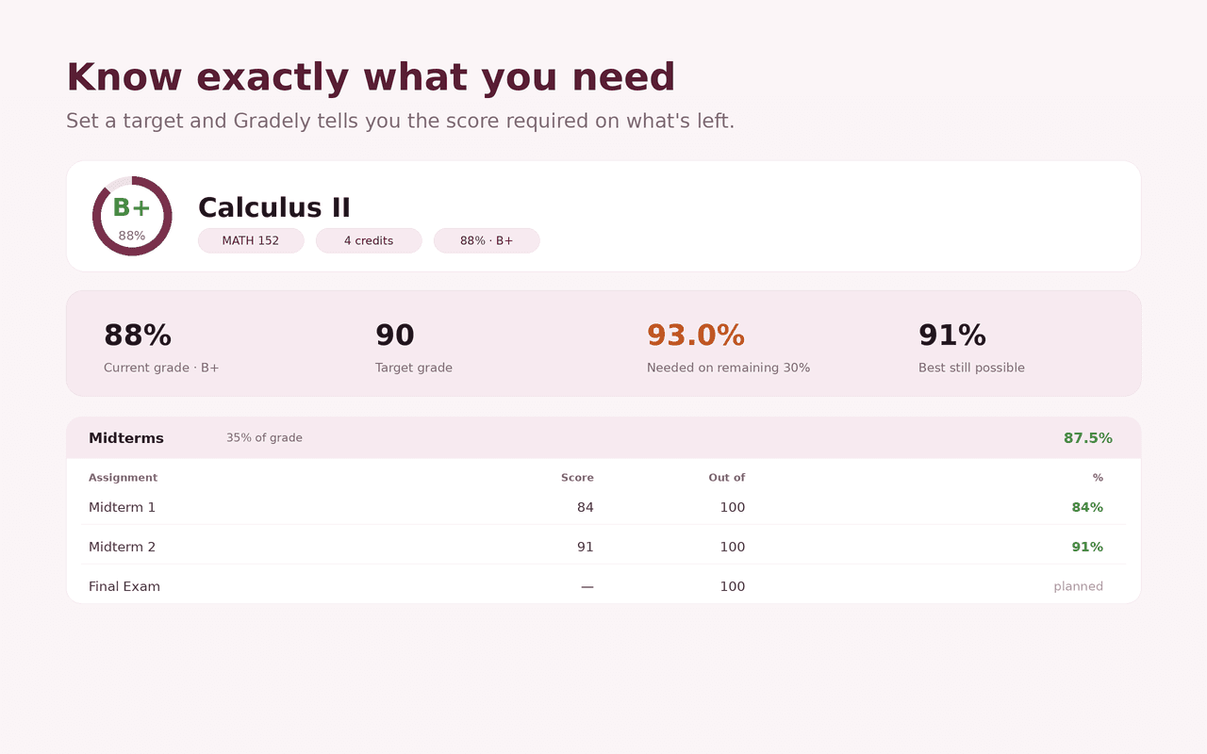Image resolution: width=1207 pixels, height=754 pixels.
Task: Click the B+ grade progress ring
Action: (132, 216)
